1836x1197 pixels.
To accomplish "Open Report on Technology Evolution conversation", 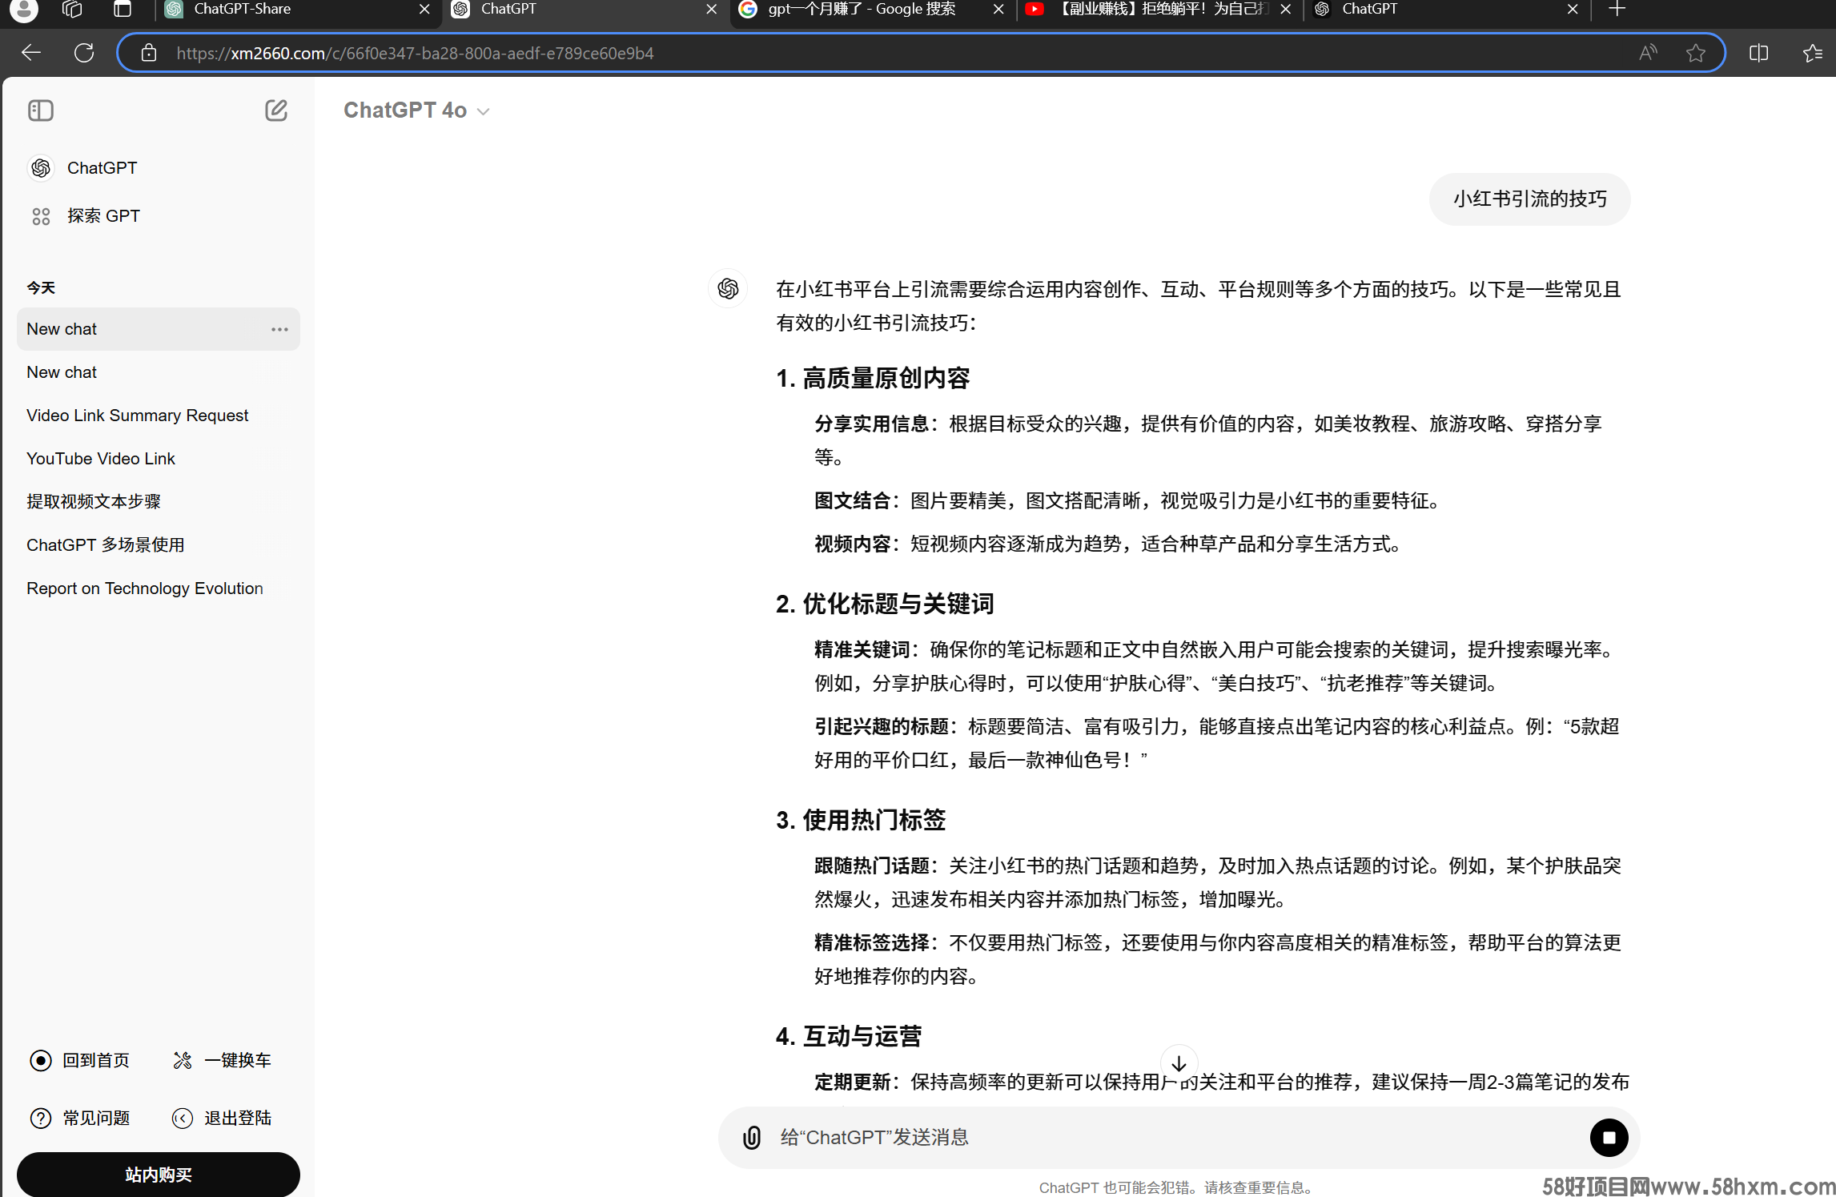I will (x=159, y=588).
